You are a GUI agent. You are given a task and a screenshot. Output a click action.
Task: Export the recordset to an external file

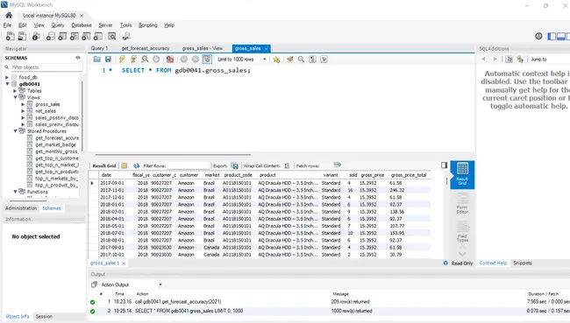click(235, 165)
